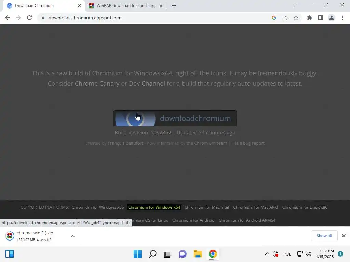Open the Extensions puzzle icon

(x=309, y=18)
